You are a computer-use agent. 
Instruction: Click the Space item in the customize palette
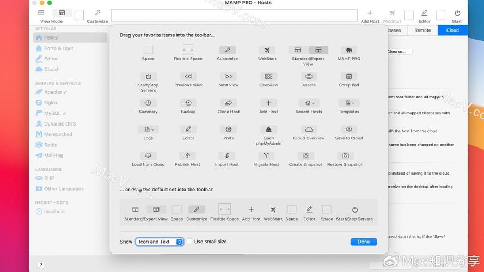(x=148, y=50)
